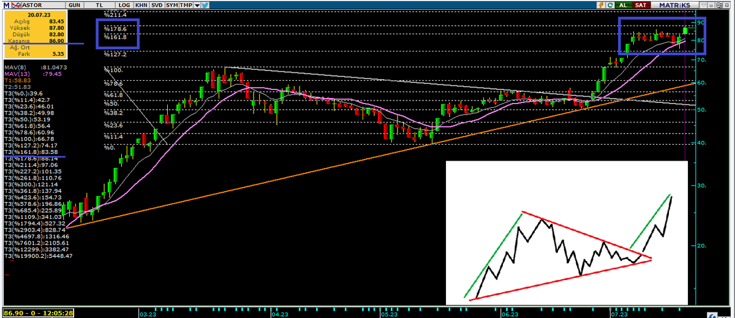The width and height of the screenshot is (735, 318).
Task: Click the red SAT sell button
Action: pos(641,4)
